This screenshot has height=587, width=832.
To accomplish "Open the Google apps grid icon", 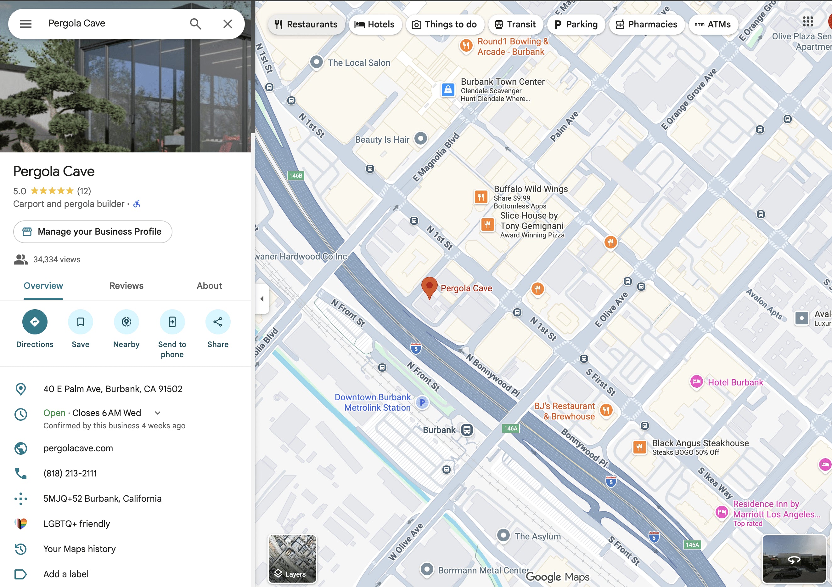I will tap(808, 22).
